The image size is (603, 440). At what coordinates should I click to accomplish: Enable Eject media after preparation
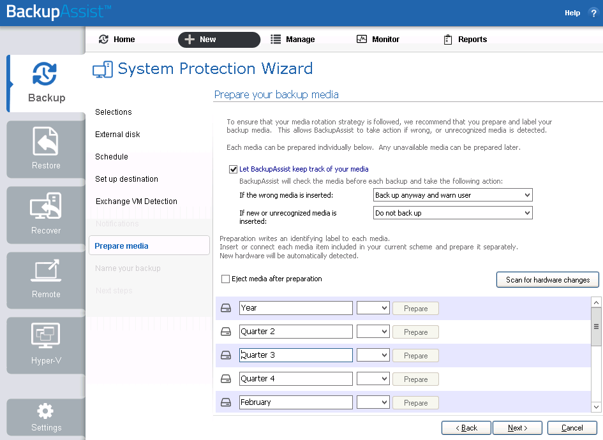click(x=225, y=279)
